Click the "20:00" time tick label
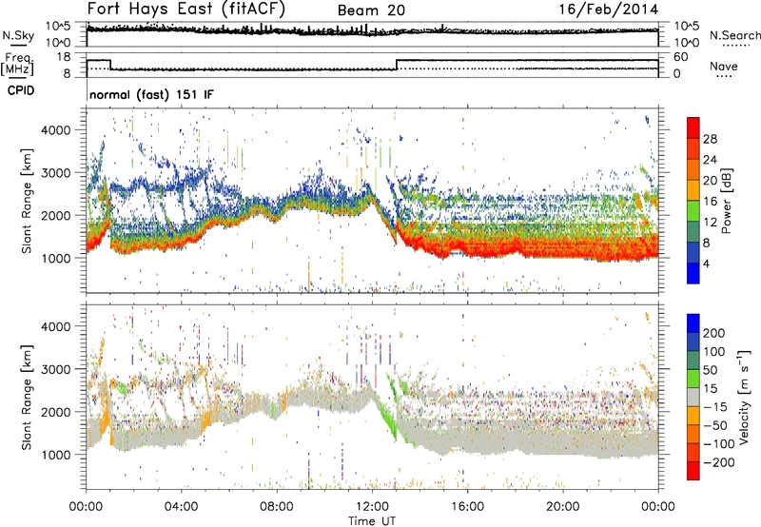This screenshot has height=527, width=761. 562,507
